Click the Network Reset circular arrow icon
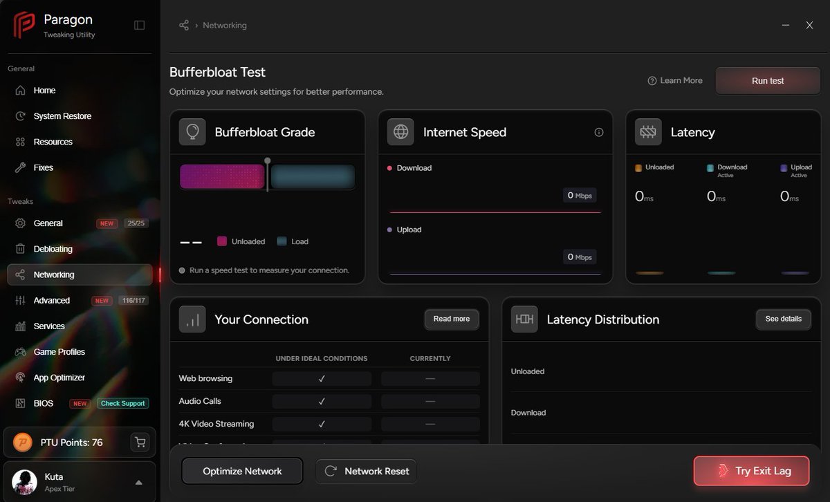This screenshot has height=502, width=830. (331, 471)
